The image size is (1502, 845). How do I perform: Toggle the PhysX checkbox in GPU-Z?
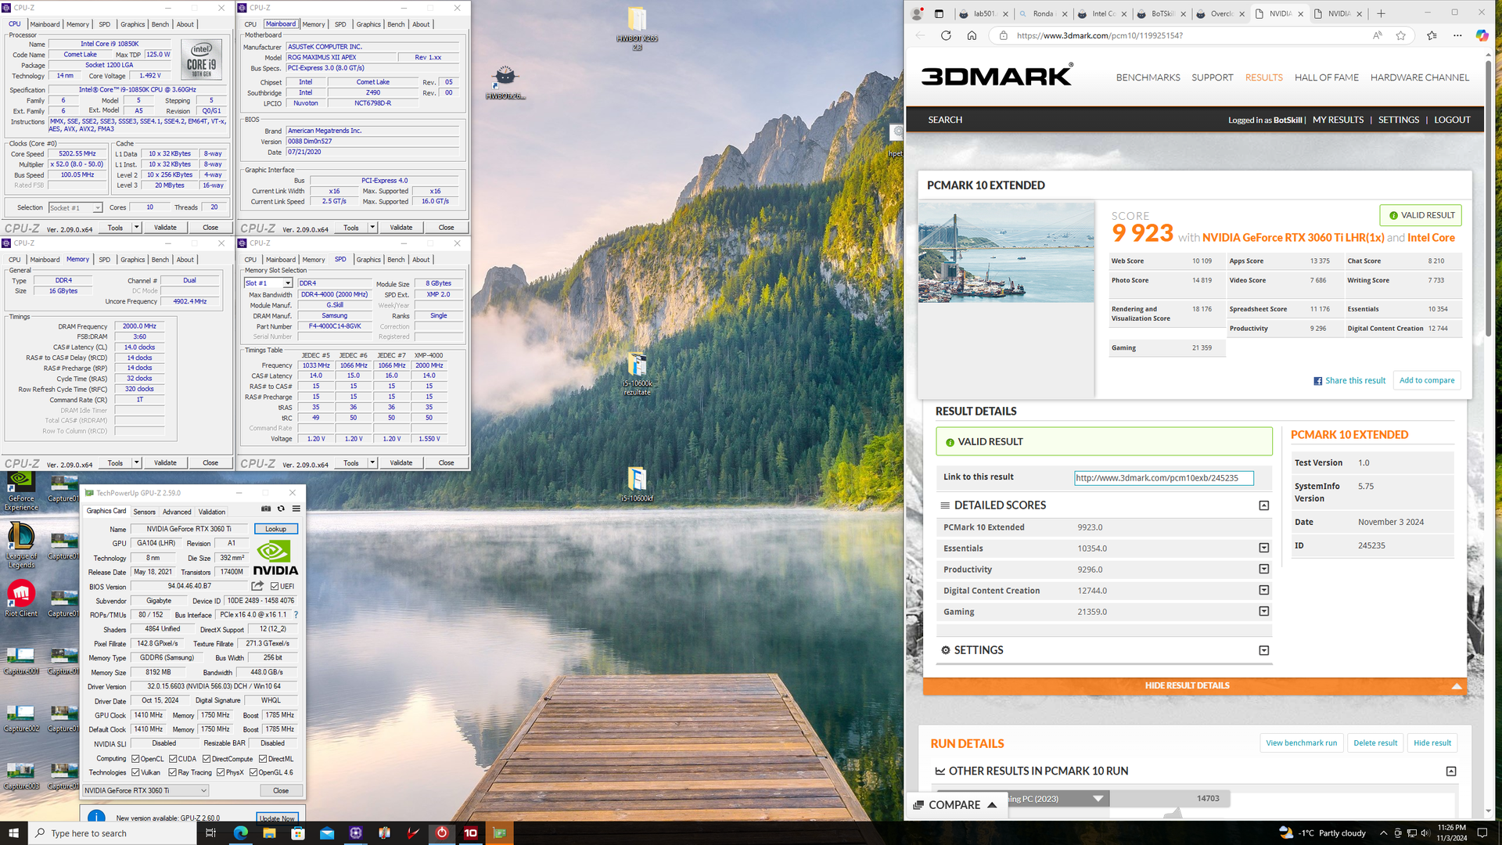(x=221, y=772)
